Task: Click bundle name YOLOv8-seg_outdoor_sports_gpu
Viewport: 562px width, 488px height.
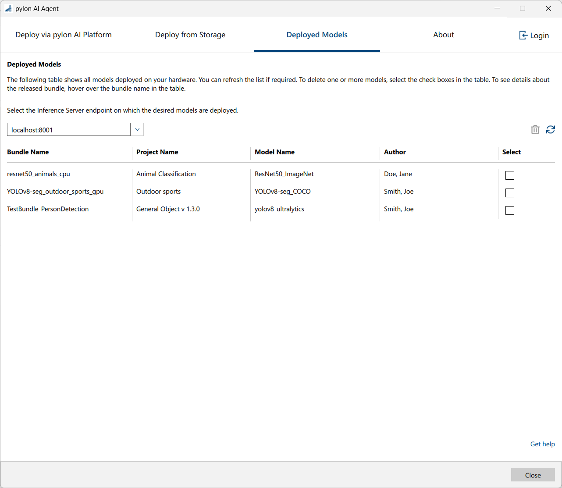Action: pyautogui.click(x=55, y=192)
